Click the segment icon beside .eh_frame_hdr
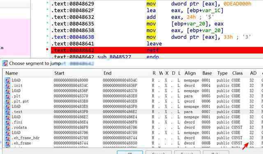Viewport: 263px width, 154px height. [x=7, y=138]
